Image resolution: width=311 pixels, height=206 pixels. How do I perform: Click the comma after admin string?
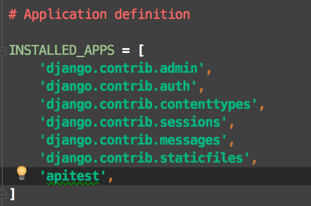click(209, 72)
